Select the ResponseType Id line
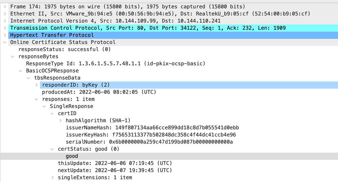The width and height of the screenshot is (338, 182). (x=115, y=63)
